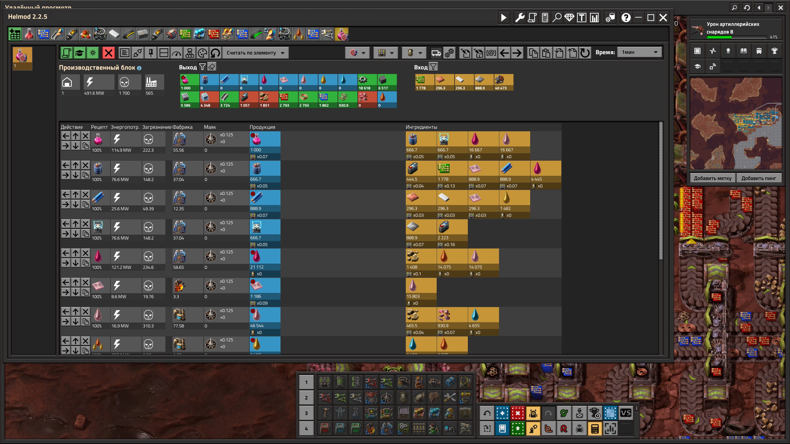Expand the Время 1мин dropdown

[x=639, y=52]
